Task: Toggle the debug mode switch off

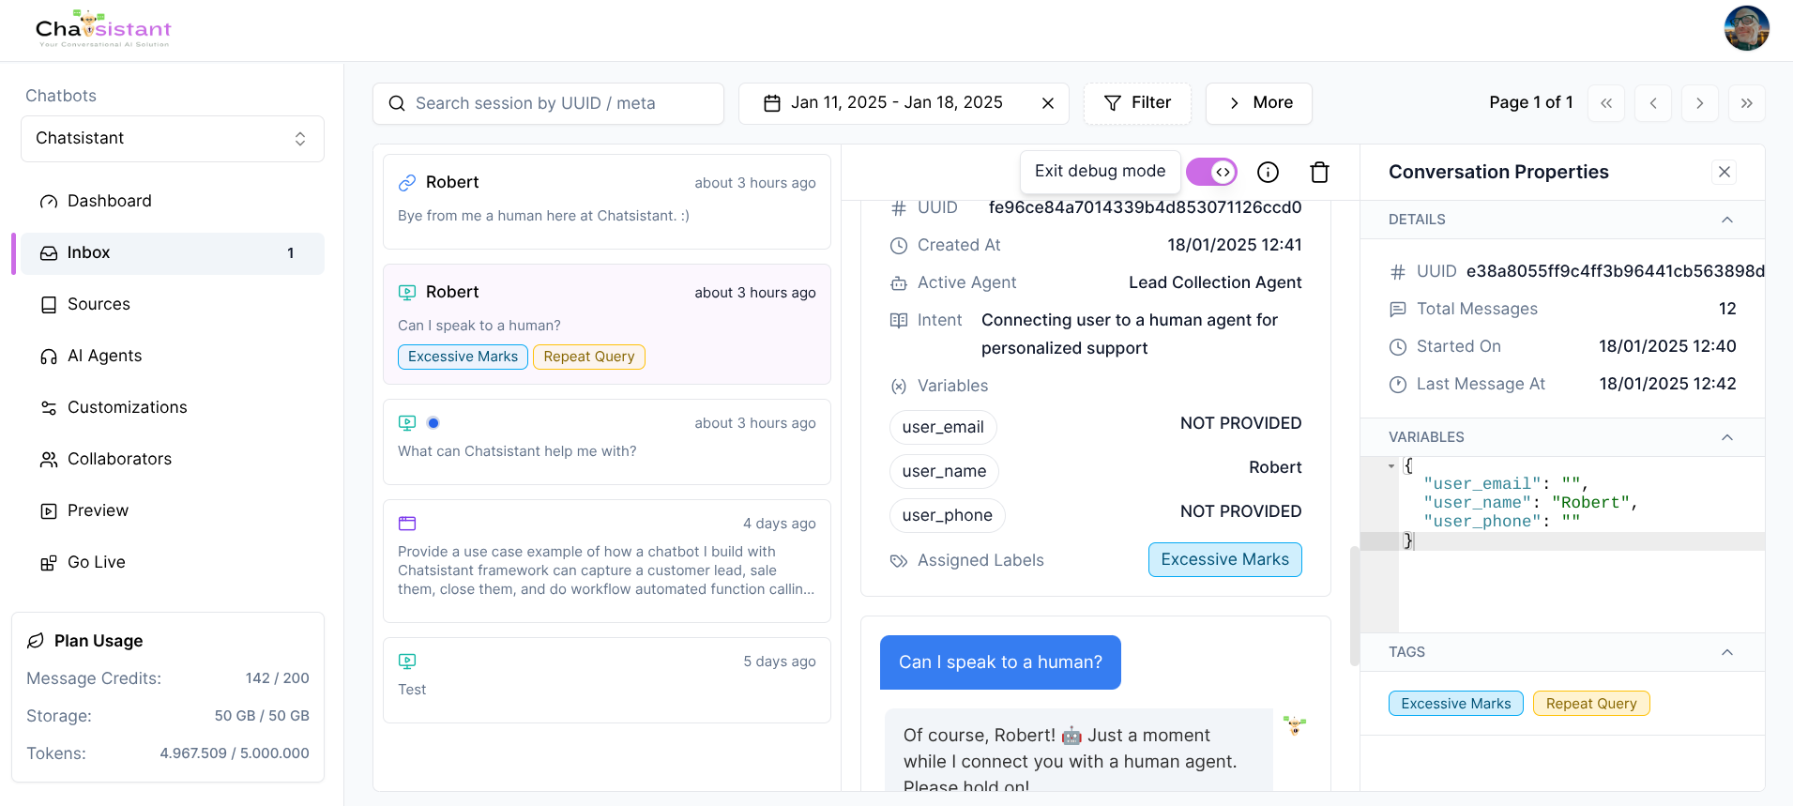Action: point(1211,172)
